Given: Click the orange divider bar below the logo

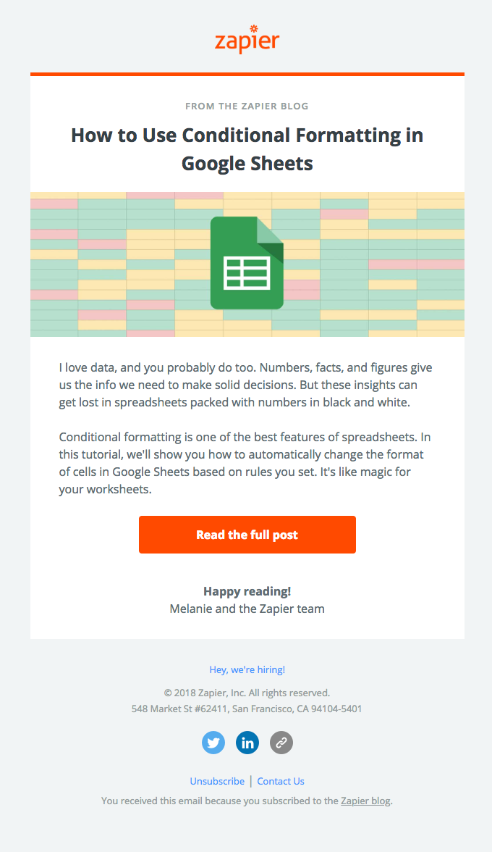Looking at the screenshot, I should (x=247, y=74).
